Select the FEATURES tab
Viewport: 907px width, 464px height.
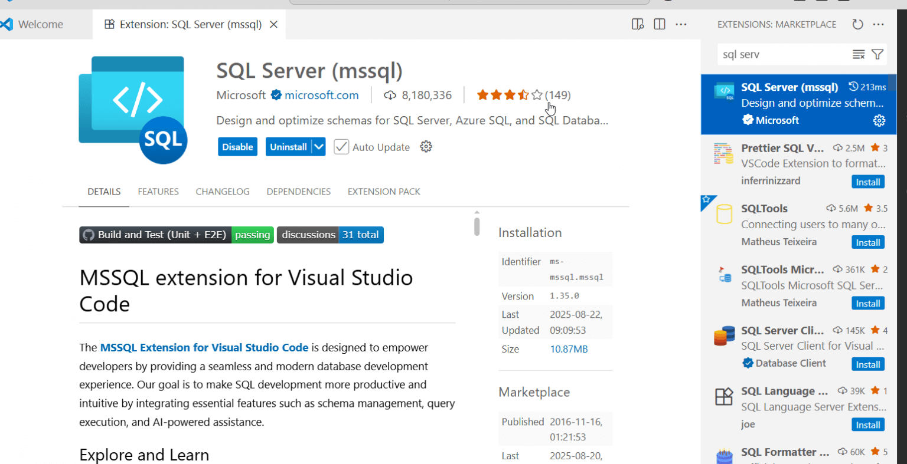(x=158, y=192)
